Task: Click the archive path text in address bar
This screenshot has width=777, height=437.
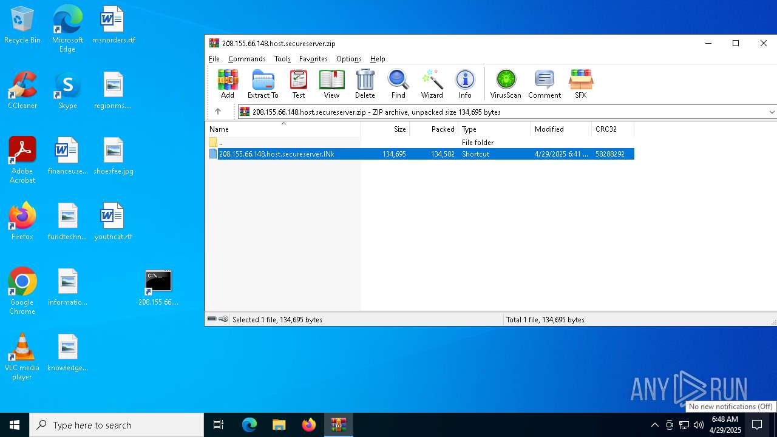Action: point(376,112)
